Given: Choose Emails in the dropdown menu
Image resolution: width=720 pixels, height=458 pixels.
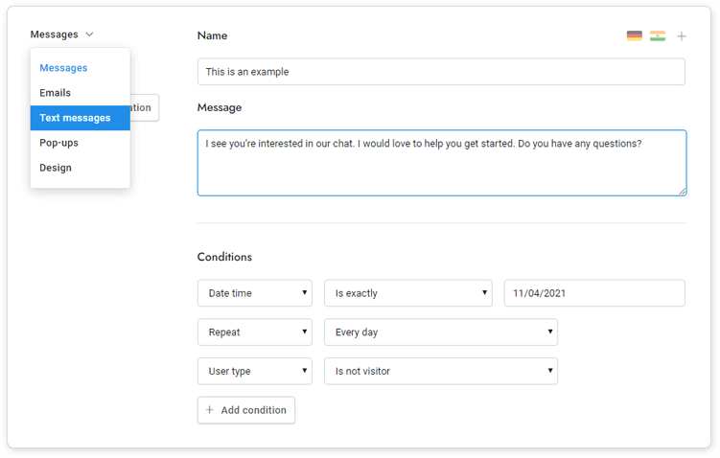Looking at the screenshot, I should (x=55, y=93).
